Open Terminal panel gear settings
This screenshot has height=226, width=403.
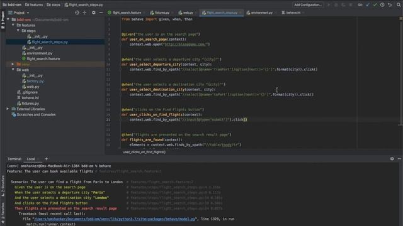[x=392, y=159]
